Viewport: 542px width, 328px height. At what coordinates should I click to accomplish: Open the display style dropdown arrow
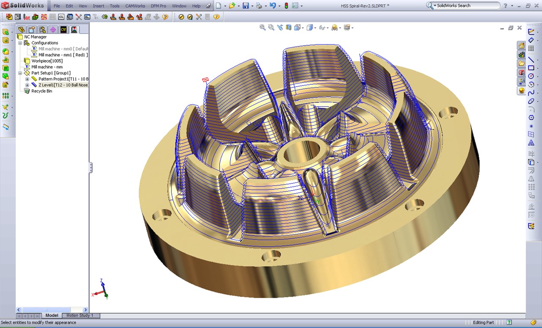pos(315,28)
